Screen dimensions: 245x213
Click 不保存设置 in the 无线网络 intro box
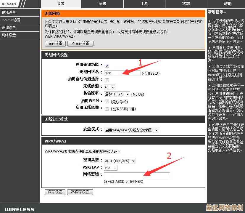pos(80,44)
